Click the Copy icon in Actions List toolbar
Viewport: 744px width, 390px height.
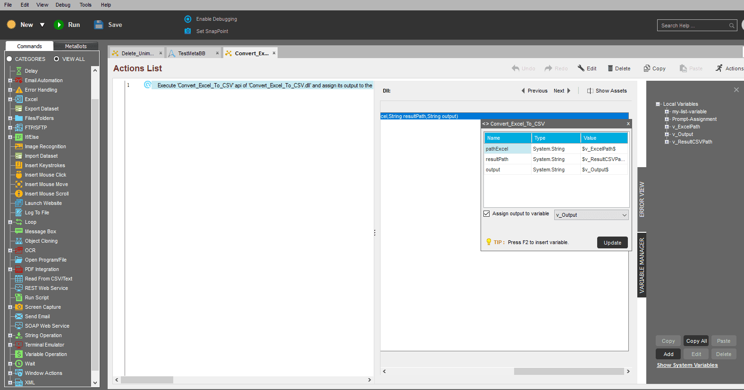click(647, 68)
